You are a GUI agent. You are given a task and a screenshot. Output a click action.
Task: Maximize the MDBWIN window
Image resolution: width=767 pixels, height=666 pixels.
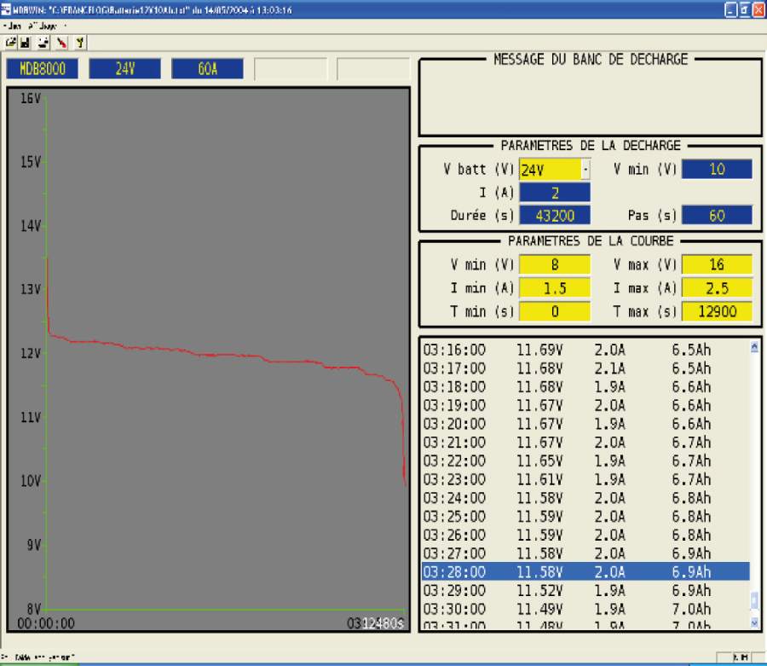coord(745,9)
